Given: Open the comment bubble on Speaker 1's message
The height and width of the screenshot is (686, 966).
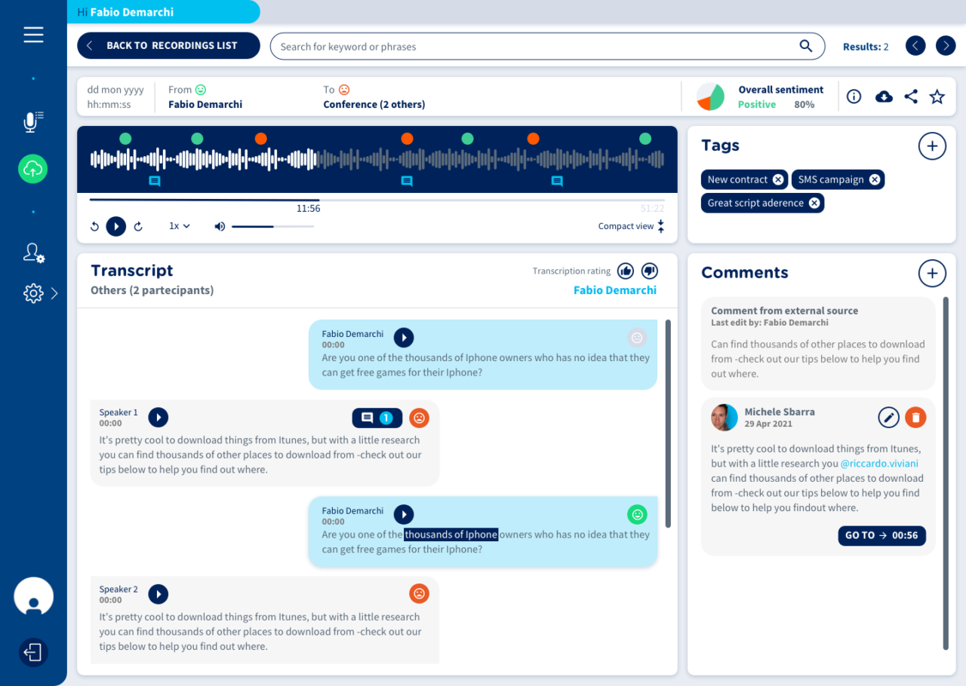Looking at the screenshot, I should pos(377,417).
